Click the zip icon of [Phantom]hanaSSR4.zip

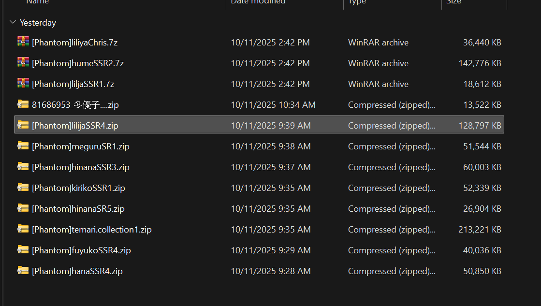[x=23, y=271]
